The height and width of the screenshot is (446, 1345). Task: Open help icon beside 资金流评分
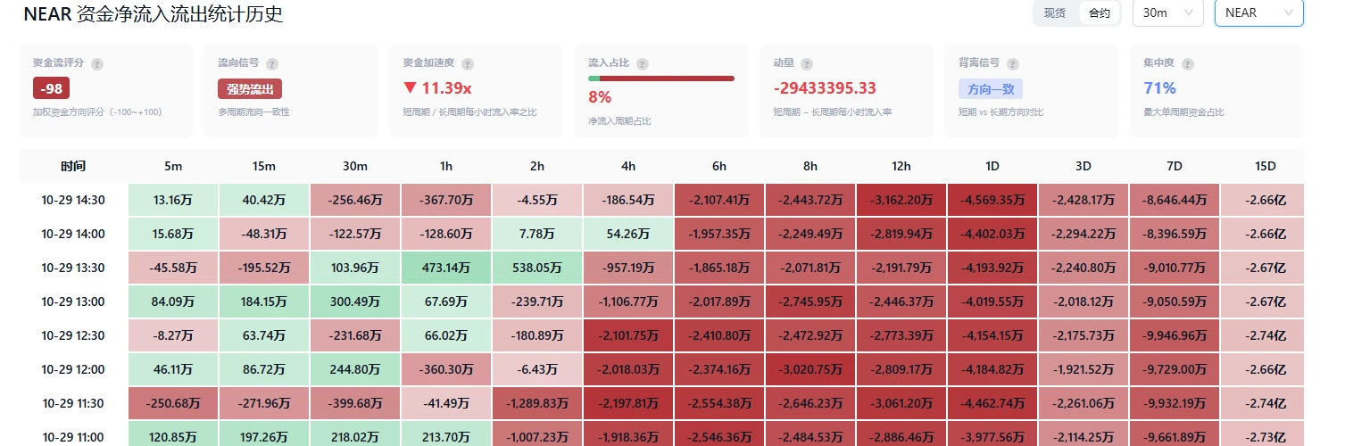96,64
